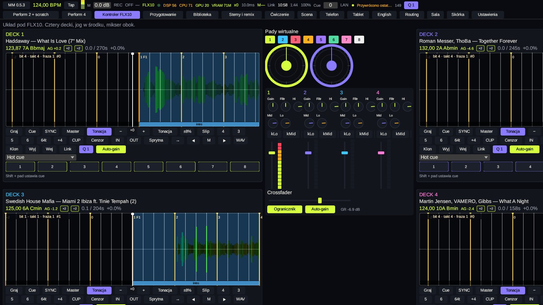Image resolution: width=543 pixels, height=305 pixels.
Task: Toggle Auto-gain in Deck 1
Action: [111, 149]
